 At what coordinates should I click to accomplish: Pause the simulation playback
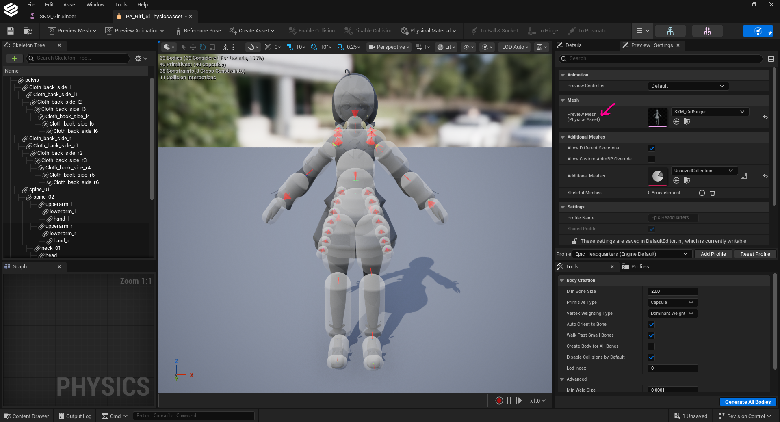point(509,400)
